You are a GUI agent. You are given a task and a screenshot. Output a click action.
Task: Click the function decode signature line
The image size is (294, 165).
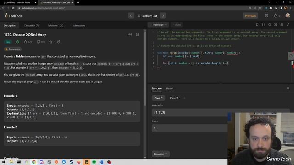tap(199, 53)
